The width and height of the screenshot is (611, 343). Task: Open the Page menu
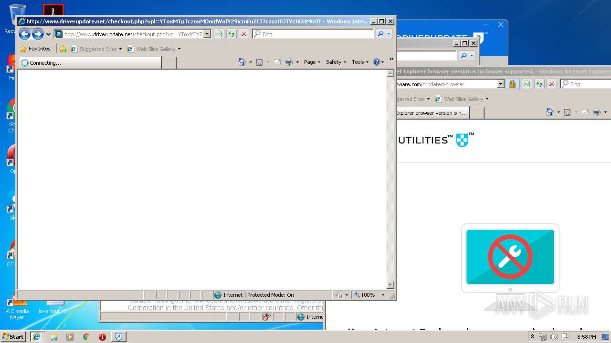(312, 62)
